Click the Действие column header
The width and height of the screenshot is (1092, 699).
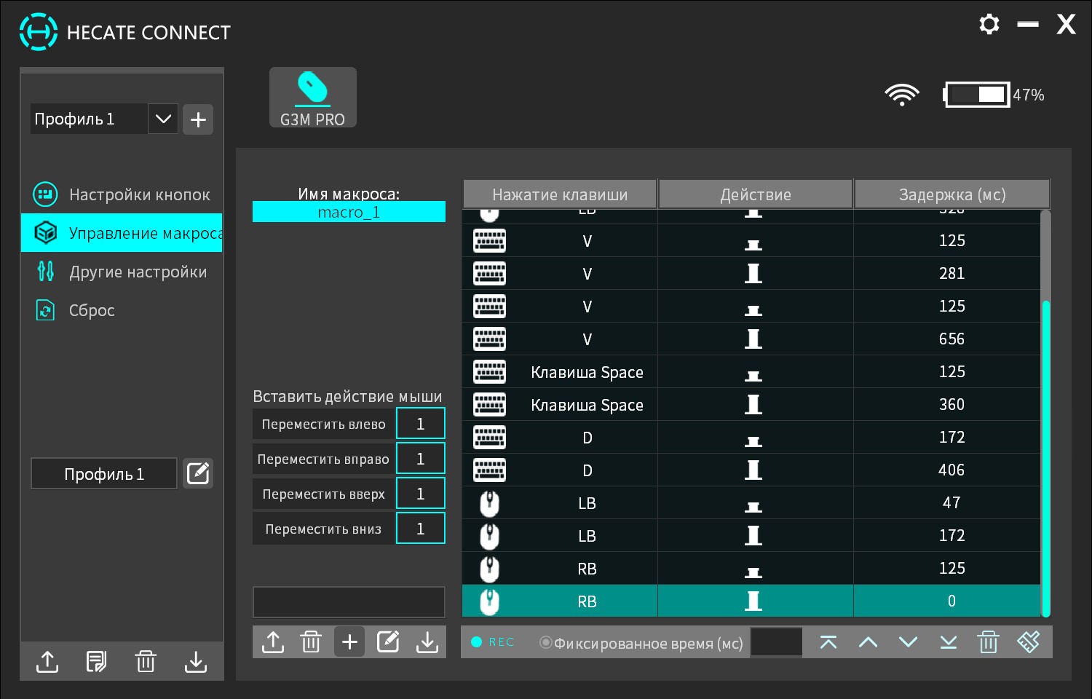click(756, 194)
